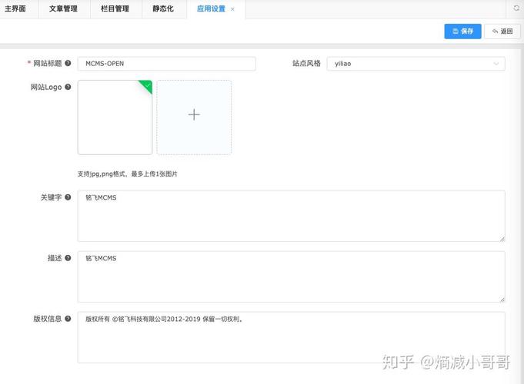Image resolution: width=524 pixels, height=384 pixels.
Task: Click the refresh icon at top right
Action: pyautogui.click(x=516, y=8)
